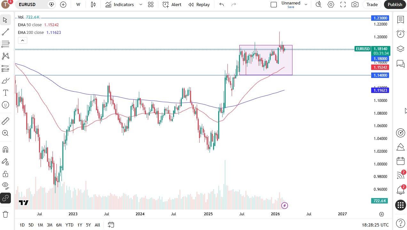407x230 pixels.
Task: Select the YTD range tab
Action: pos(69,225)
